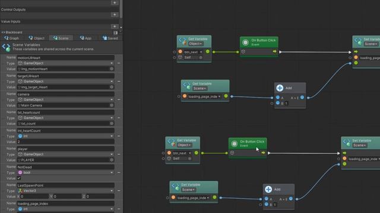Click the lower Set Variable trigger input arrow
The image size is (380, 213).
pyautogui.click(x=344, y=153)
